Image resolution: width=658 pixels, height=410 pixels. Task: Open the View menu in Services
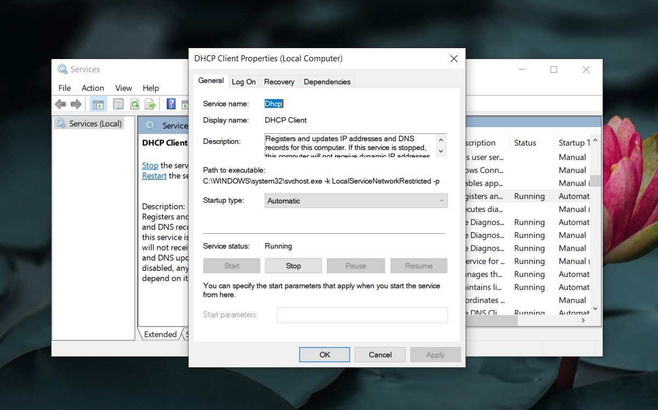click(123, 88)
